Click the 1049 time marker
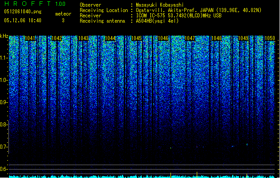 pyautogui.click(x=243, y=38)
